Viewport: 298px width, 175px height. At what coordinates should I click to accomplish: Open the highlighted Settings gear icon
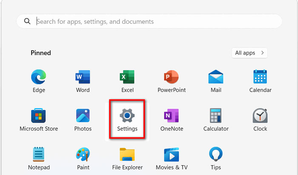coord(127,115)
